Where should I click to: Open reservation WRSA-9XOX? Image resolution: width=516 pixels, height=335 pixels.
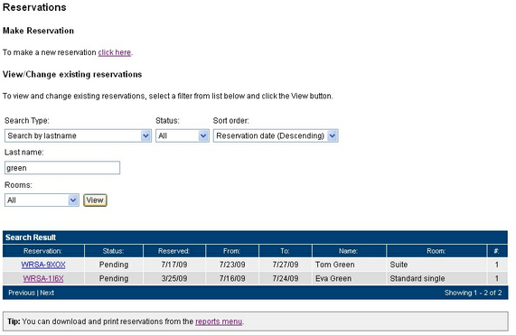tap(43, 265)
